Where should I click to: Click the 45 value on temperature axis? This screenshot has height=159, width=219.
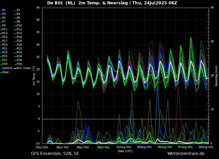(38, 8)
